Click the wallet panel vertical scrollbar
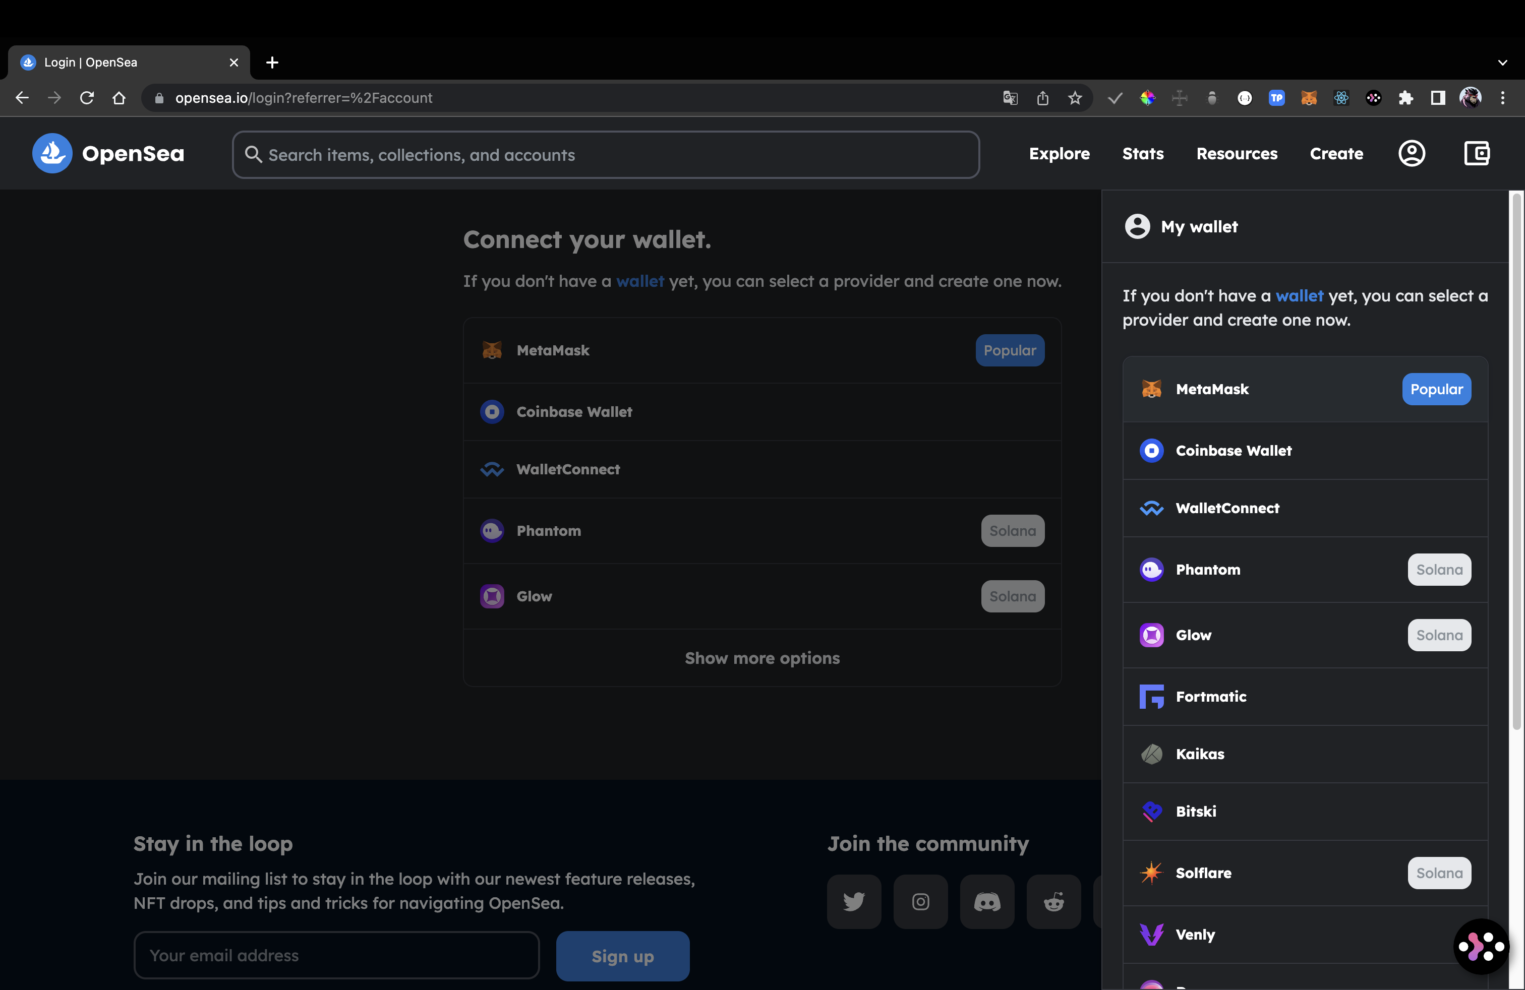The image size is (1525, 990). (1516, 461)
